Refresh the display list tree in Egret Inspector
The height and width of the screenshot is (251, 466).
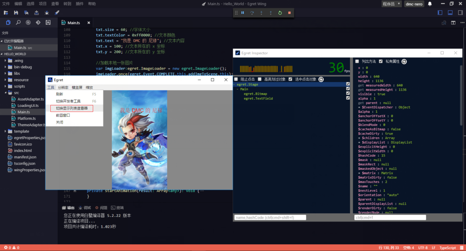[321, 79]
